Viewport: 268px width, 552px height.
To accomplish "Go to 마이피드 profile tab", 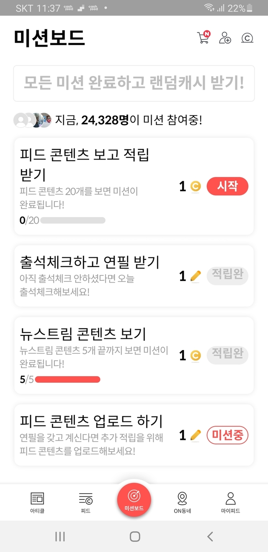I will point(230,502).
